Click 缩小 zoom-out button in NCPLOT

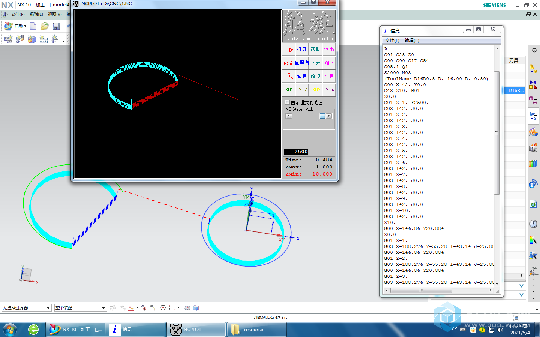[329, 63]
